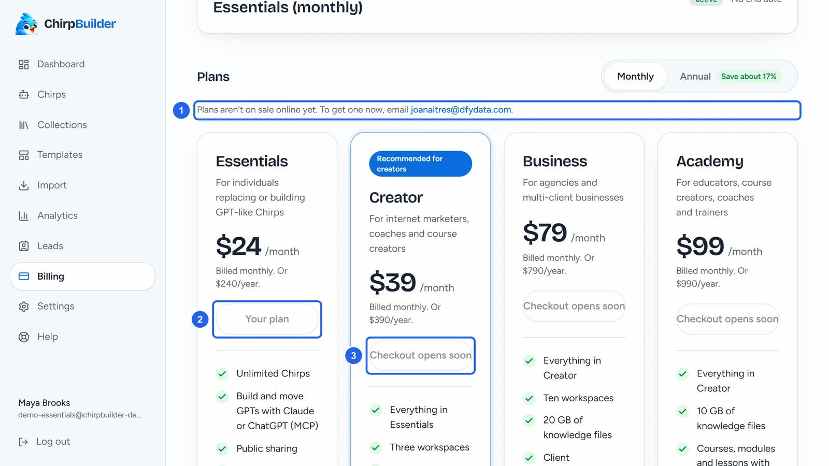This screenshot has width=829, height=466.
Task: Click Recommended for creators badge
Action: (x=421, y=164)
